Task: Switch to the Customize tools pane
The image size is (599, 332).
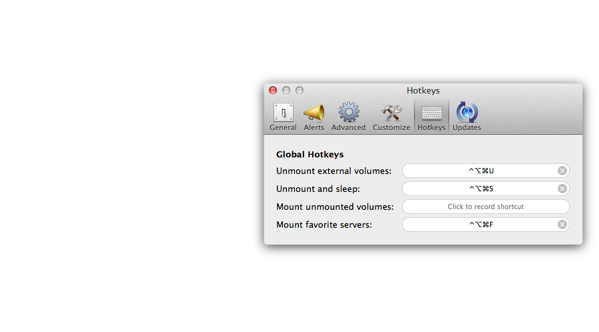Action: coord(391,113)
